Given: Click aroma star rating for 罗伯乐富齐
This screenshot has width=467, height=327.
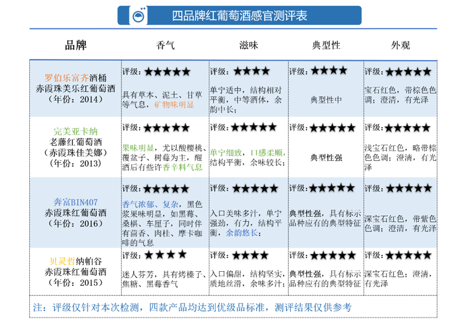Looking at the screenshot, I should click(x=168, y=72).
